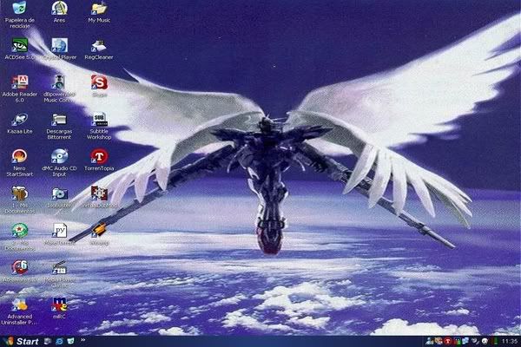Open the Crystal Player shortcut

(x=59, y=49)
